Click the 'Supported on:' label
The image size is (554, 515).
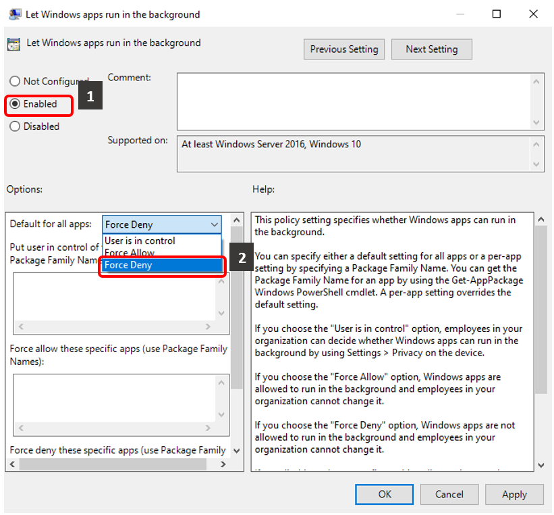coord(138,141)
